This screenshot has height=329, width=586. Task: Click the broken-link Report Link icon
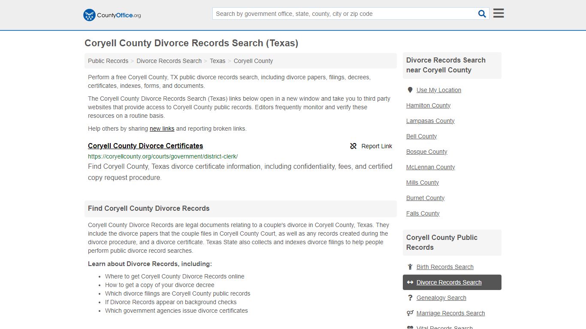(353, 146)
